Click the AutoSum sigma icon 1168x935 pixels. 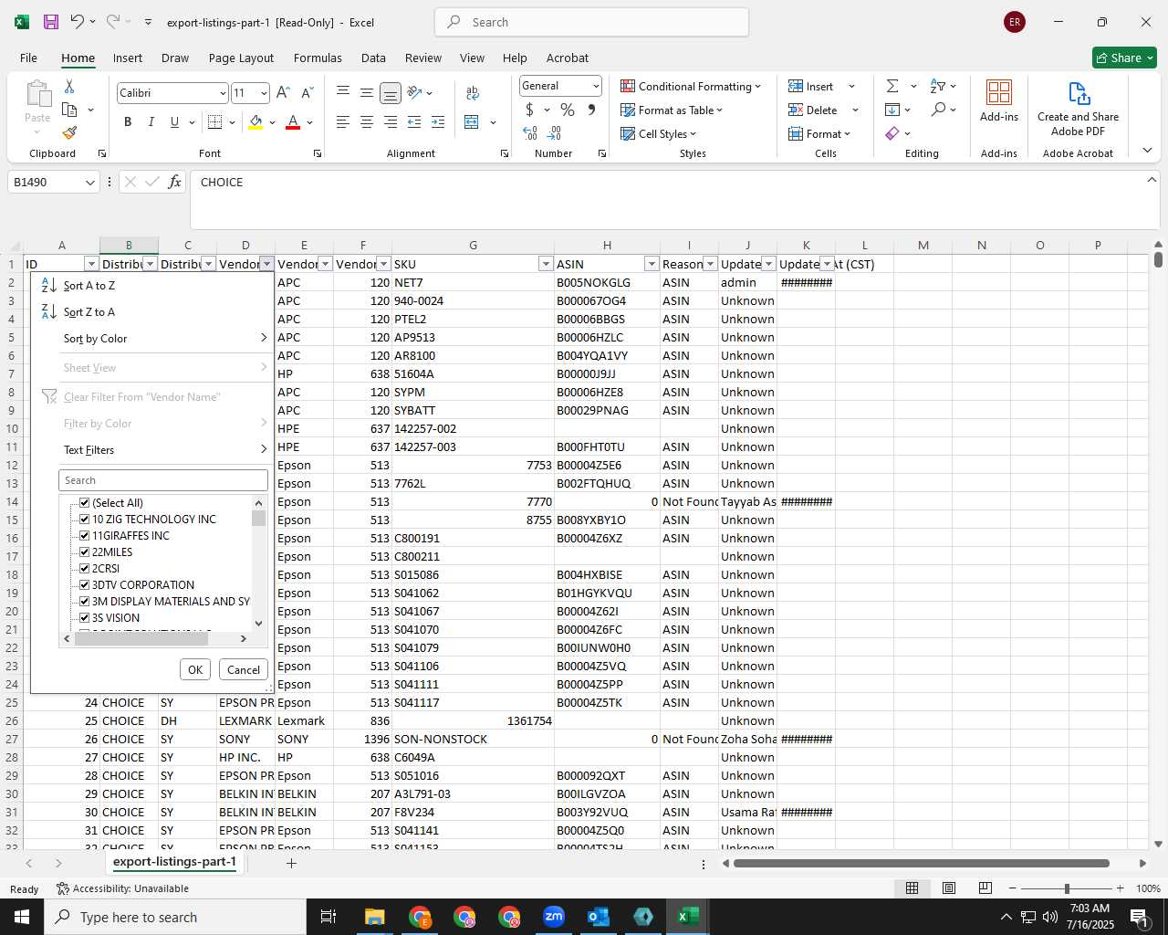coord(892,86)
